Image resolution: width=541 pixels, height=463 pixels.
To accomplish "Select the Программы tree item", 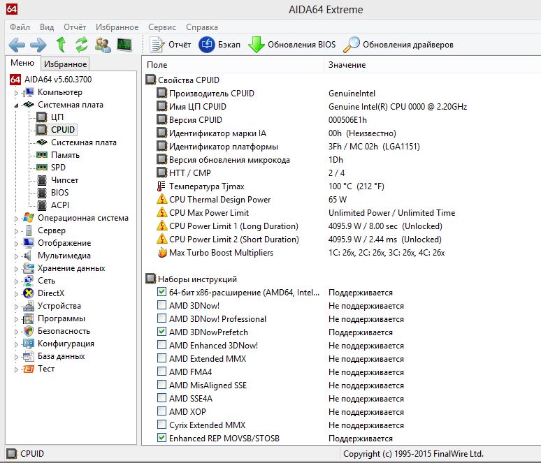I will 61,318.
